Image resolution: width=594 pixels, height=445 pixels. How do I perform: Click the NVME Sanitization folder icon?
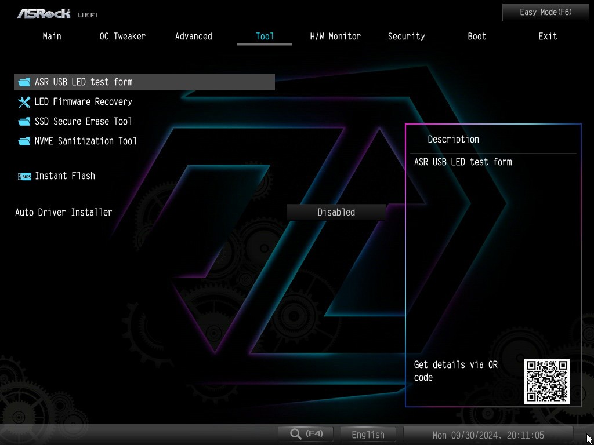tap(24, 141)
